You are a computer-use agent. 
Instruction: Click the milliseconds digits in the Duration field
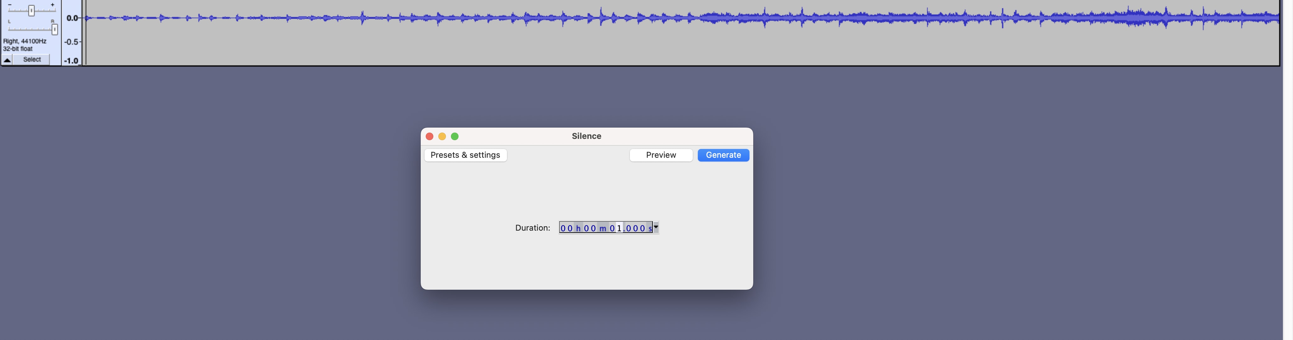[x=635, y=228]
